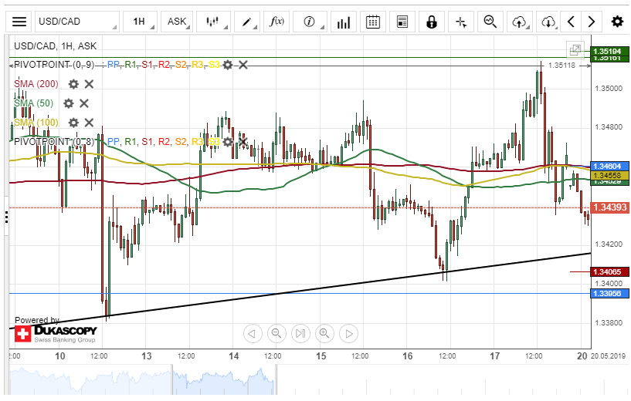Open the hamburger main menu
Screen dimensions: 631x401
[x=19, y=22]
